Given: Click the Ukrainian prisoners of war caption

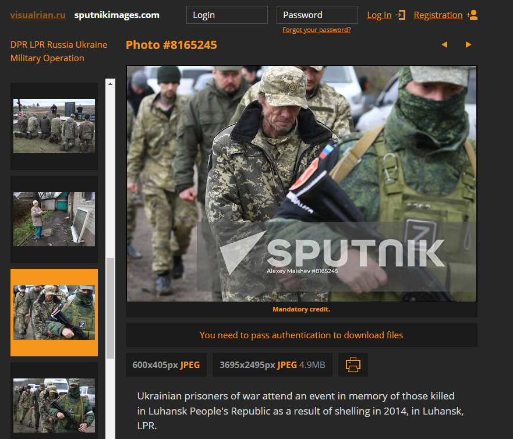Looking at the screenshot, I should [x=300, y=411].
